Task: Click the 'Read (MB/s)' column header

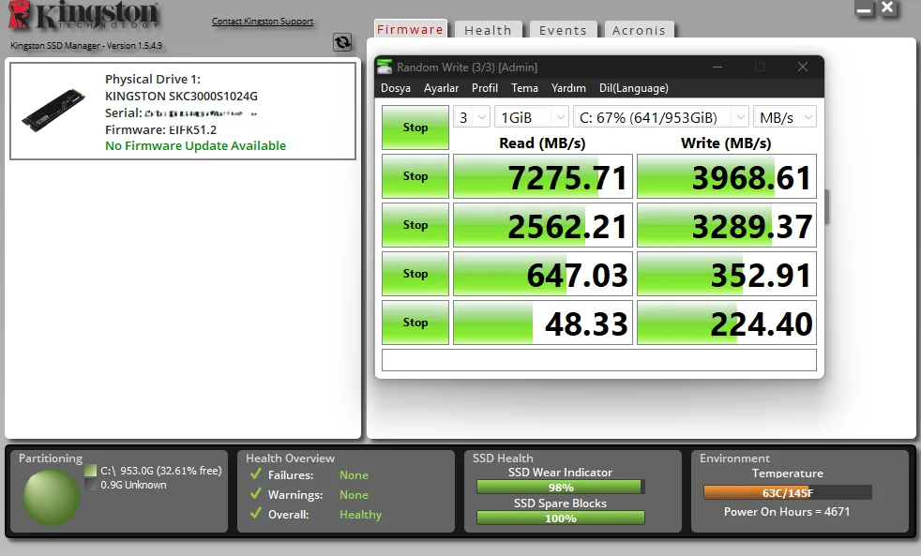Action: coord(542,143)
